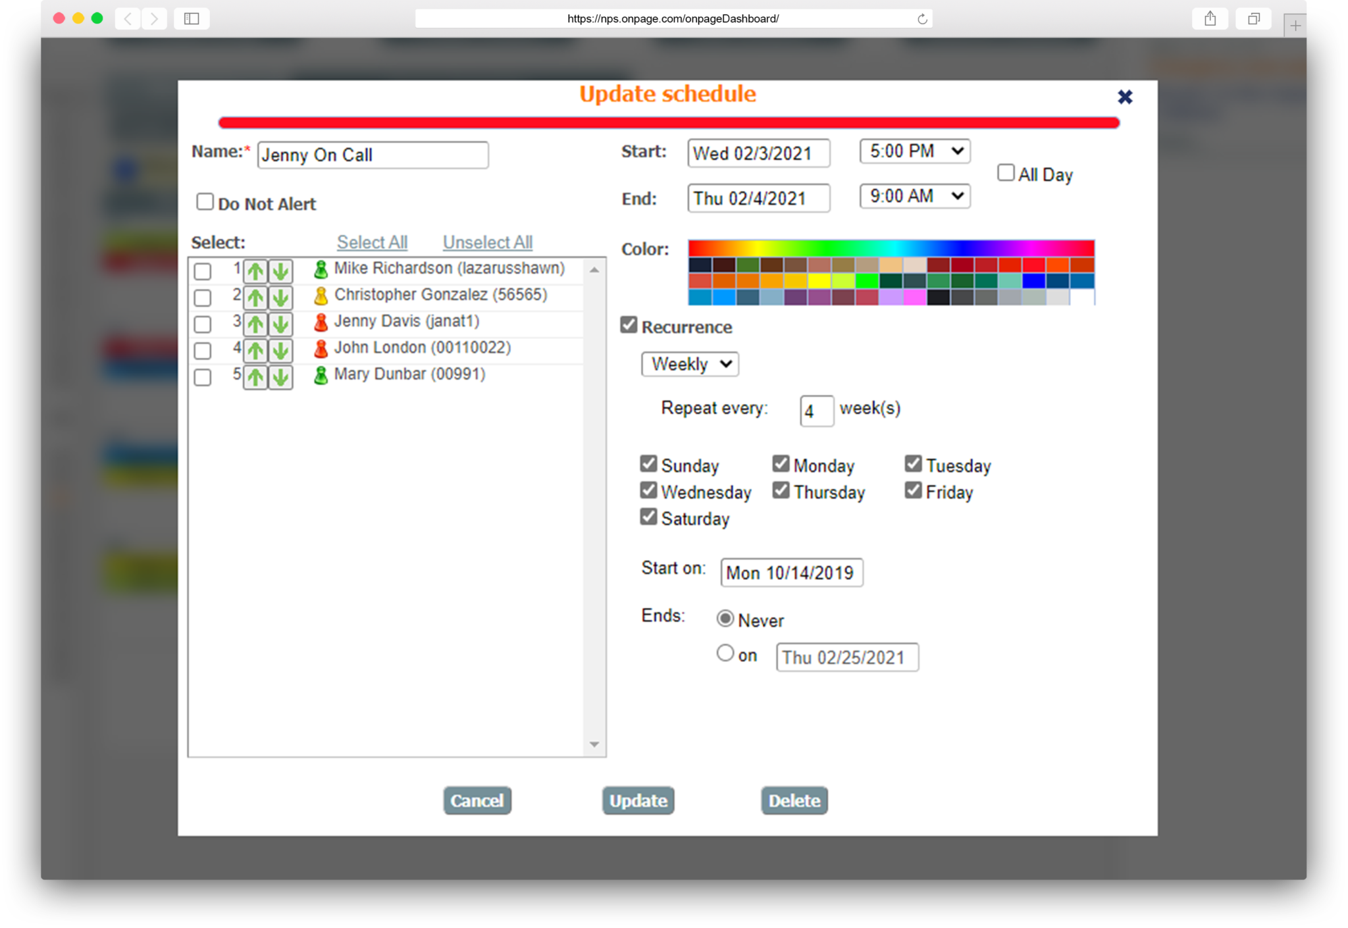Click the orange user status icon for Christopher Gonzalez
The image size is (1348, 928).
322,295
